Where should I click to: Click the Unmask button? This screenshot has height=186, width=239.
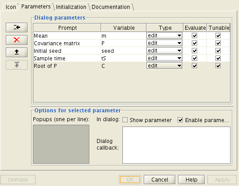click(18, 180)
